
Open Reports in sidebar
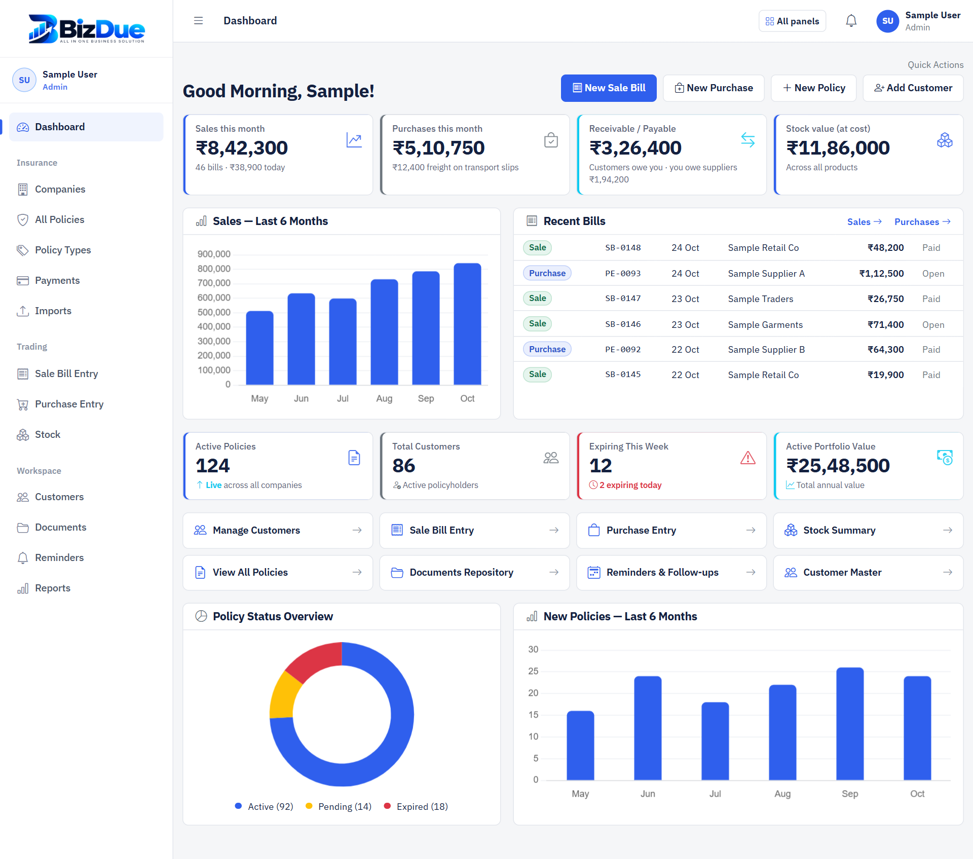click(86, 588)
